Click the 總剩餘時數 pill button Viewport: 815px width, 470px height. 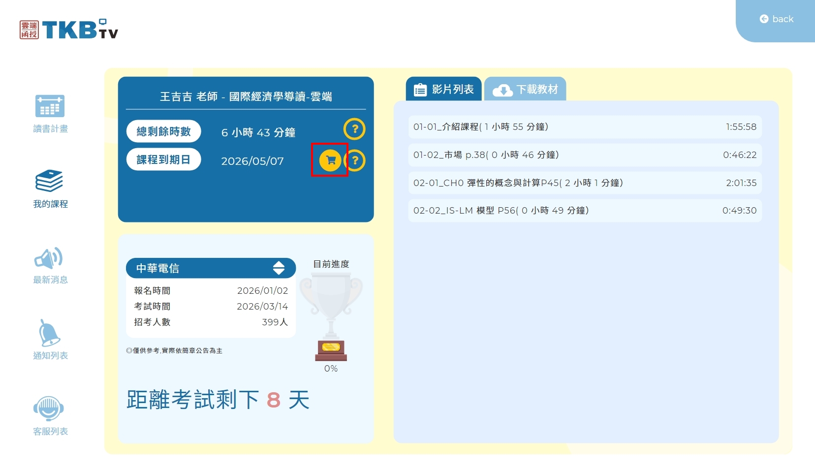tap(163, 131)
